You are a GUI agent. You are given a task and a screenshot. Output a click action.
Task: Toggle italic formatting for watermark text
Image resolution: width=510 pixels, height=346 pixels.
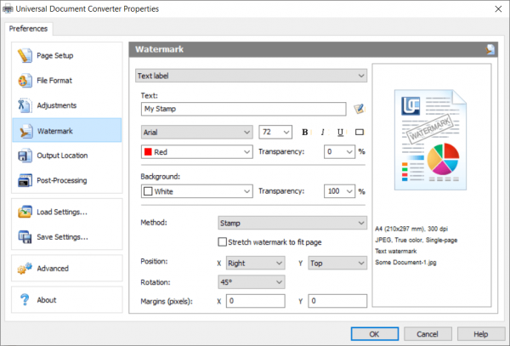[x=322, y=132]
